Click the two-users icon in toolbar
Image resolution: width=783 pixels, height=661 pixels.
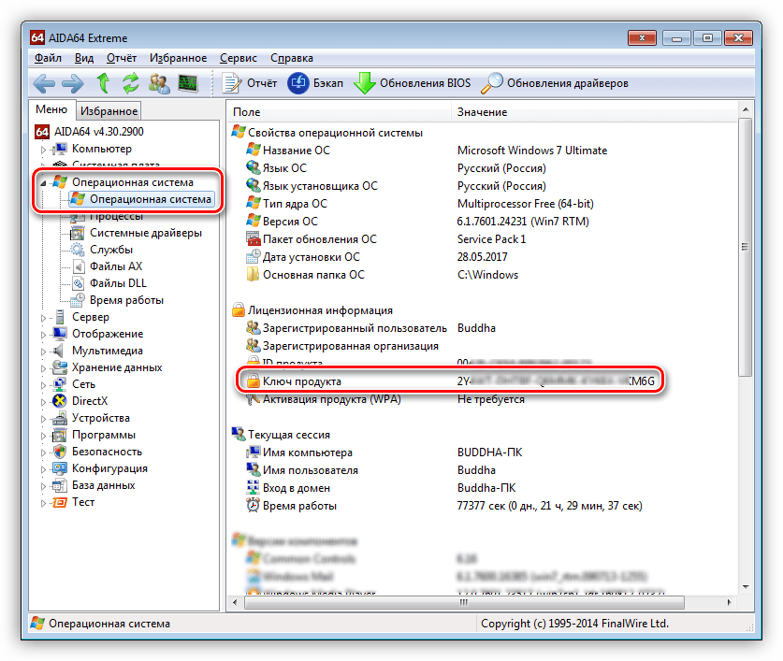tap(159, 83)
